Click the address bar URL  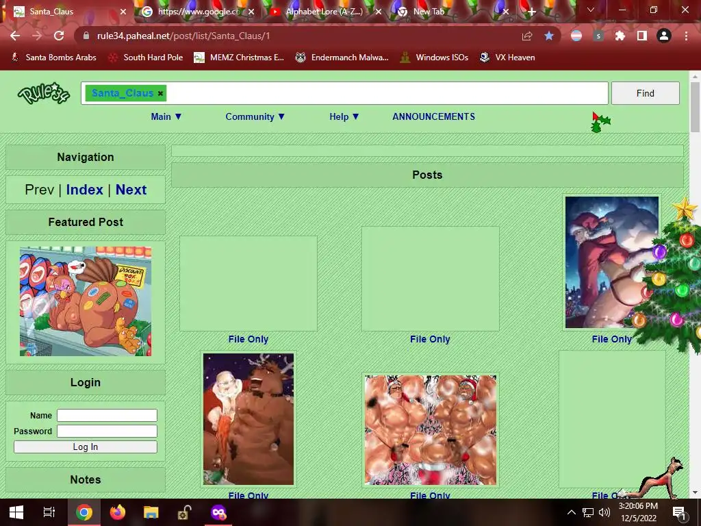[183, 36]
